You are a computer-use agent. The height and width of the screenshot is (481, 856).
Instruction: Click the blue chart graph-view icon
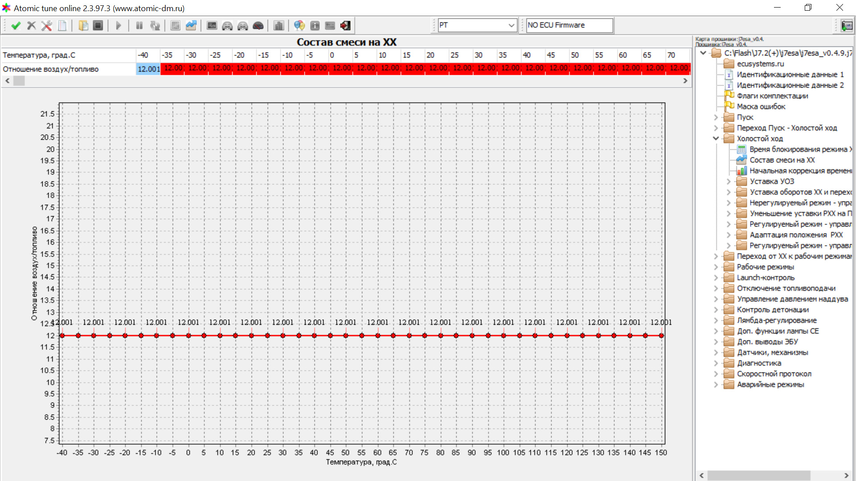tap(191, 25)
